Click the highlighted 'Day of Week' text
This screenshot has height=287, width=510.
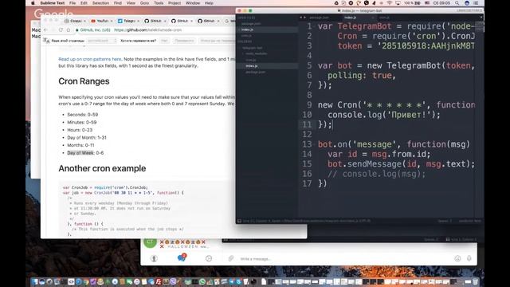(x=80, y=153)
